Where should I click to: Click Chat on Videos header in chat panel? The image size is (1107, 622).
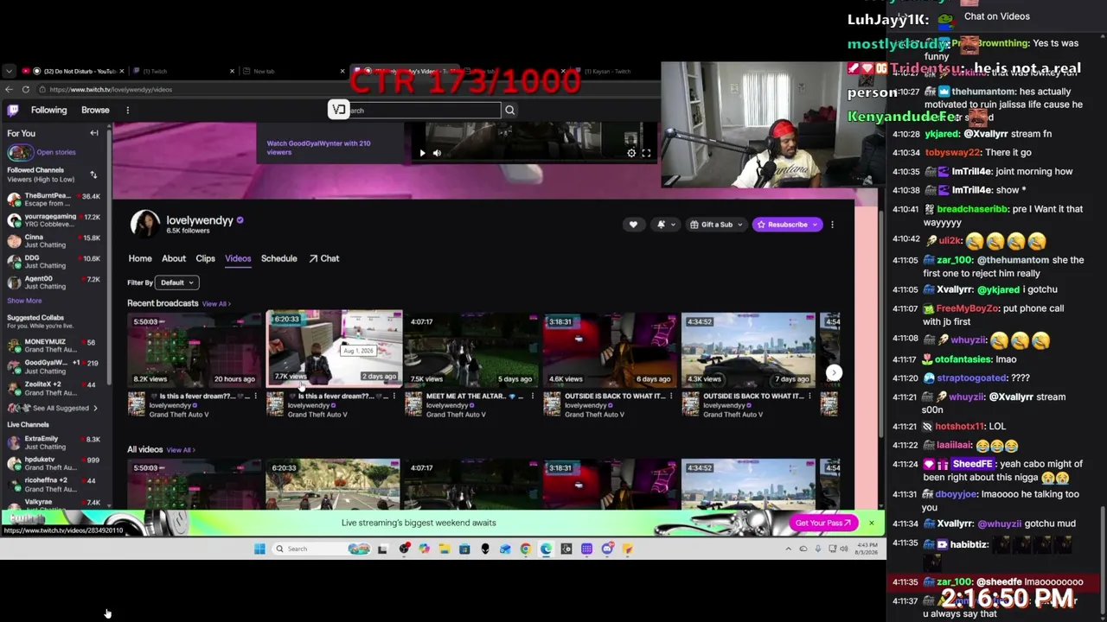pyautogui.click(x=996, y=16)
